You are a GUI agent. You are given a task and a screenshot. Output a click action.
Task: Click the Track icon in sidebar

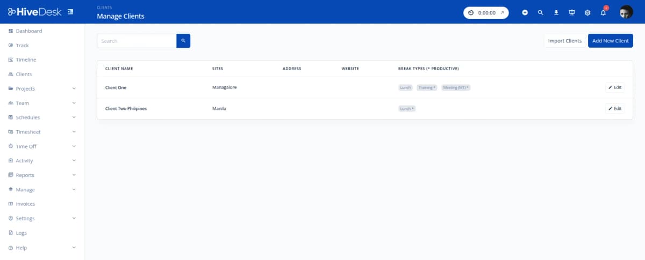pyautogui.click(x=11, y=46)
